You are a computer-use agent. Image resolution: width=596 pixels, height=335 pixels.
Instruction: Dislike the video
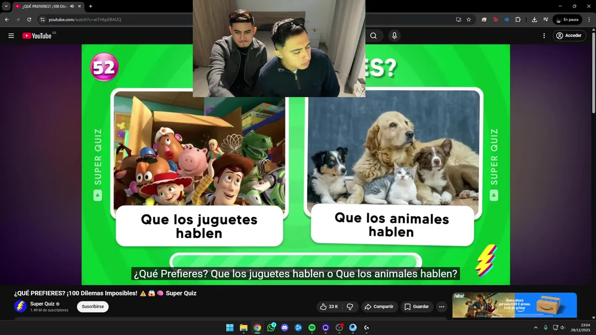pos(350,307)
